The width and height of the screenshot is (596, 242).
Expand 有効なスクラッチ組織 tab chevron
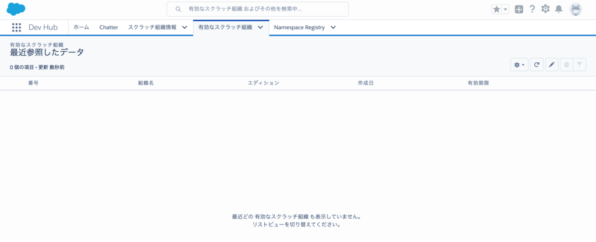(261, 27)
